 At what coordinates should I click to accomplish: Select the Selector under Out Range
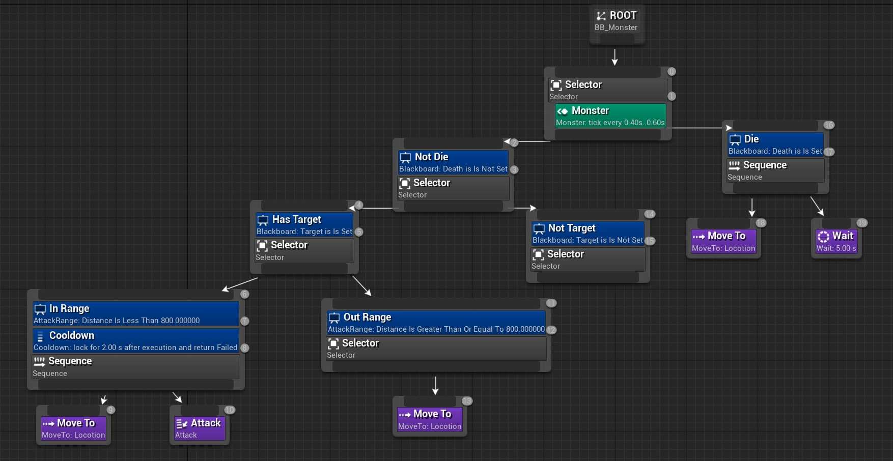coord(436,349)
